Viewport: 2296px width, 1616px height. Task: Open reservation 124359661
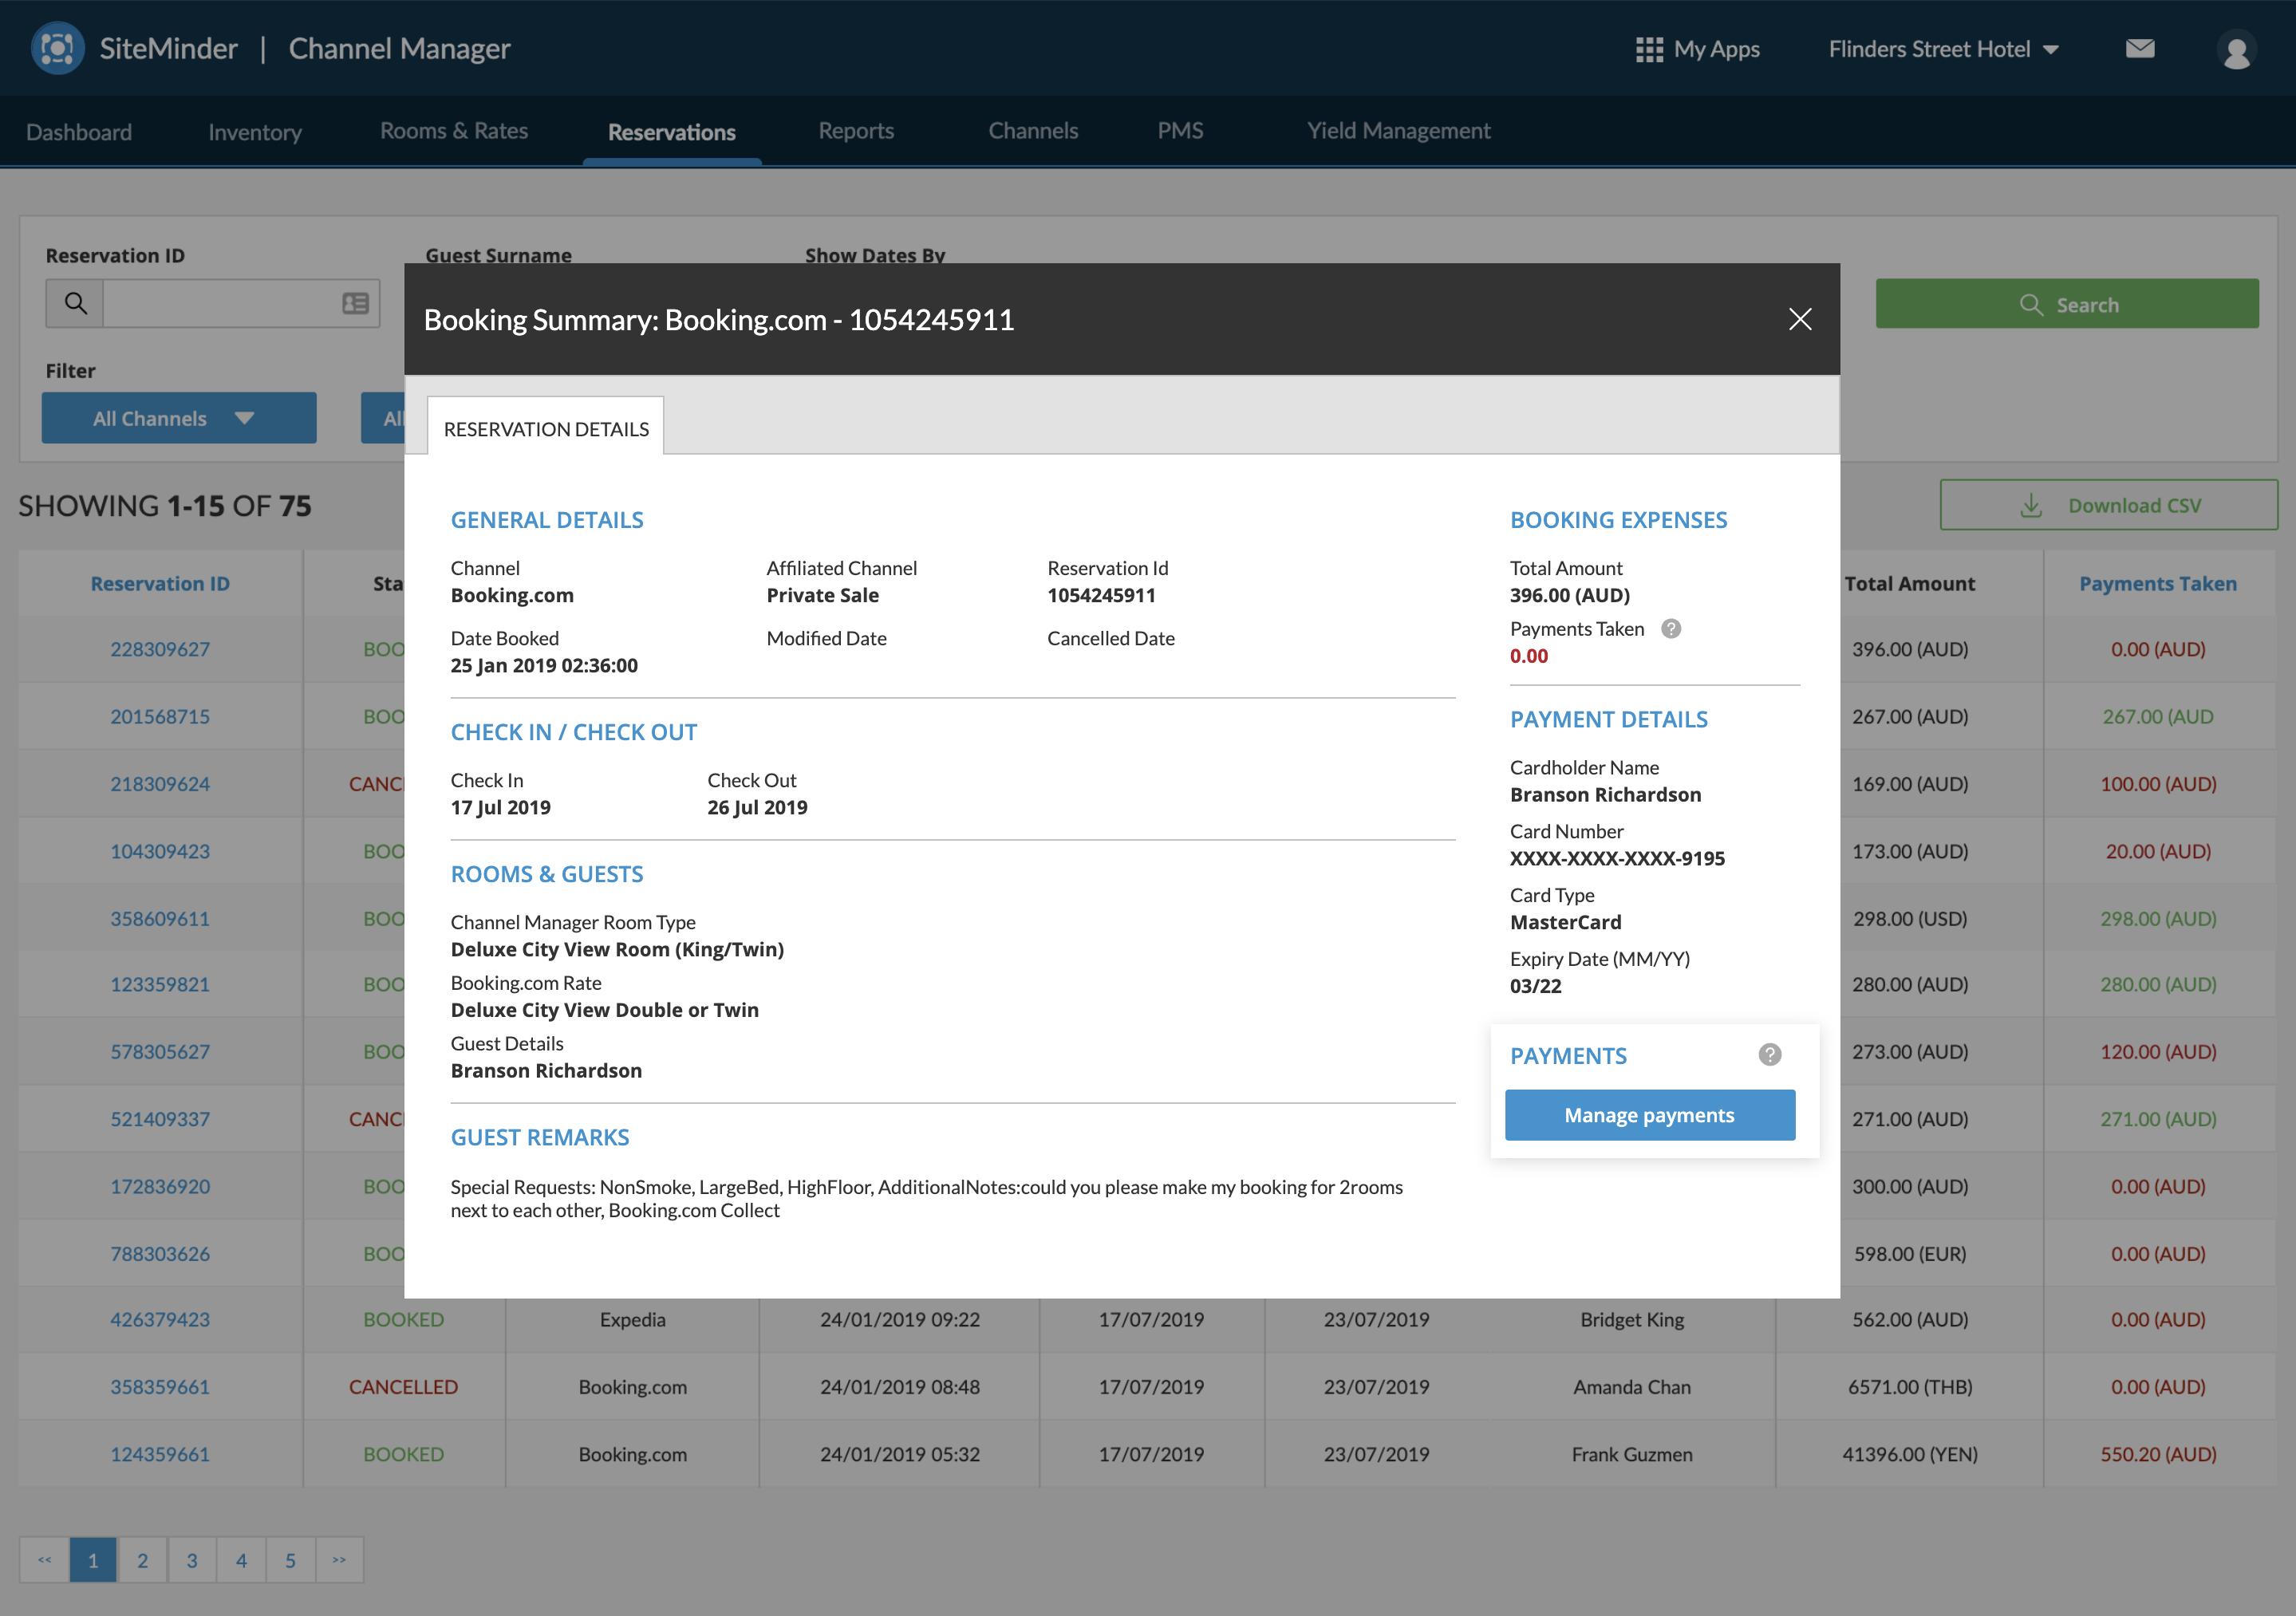160,1455
